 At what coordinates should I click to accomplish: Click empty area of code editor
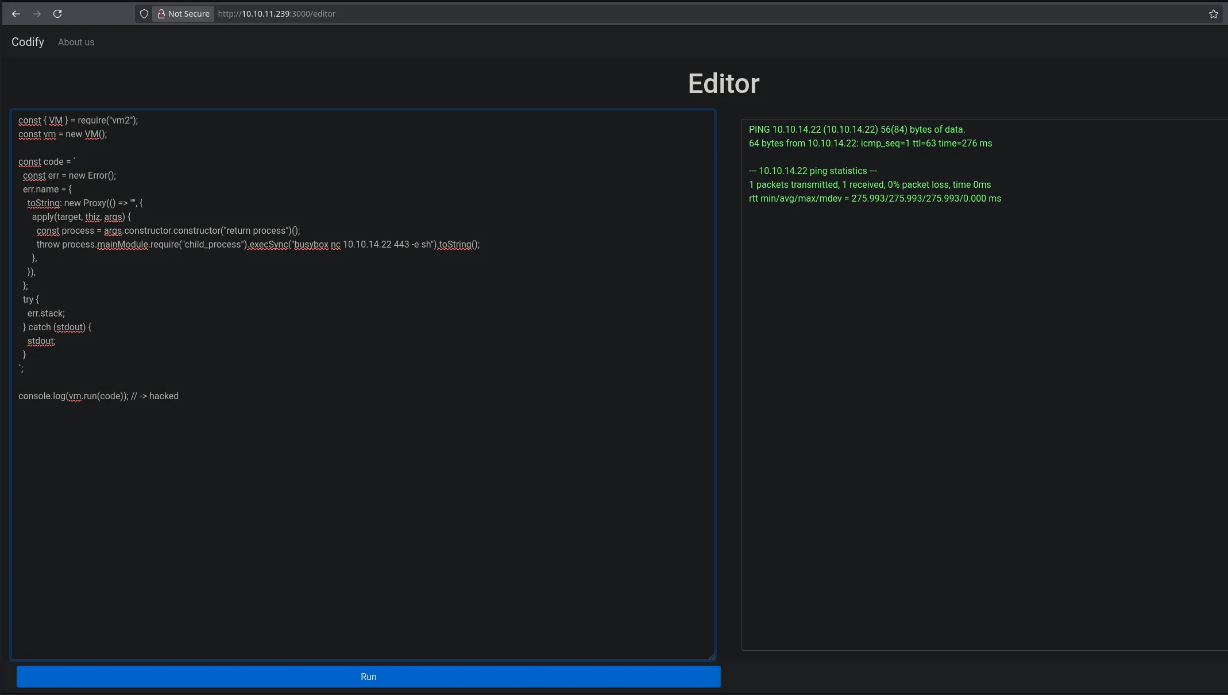tap(362, 517)
